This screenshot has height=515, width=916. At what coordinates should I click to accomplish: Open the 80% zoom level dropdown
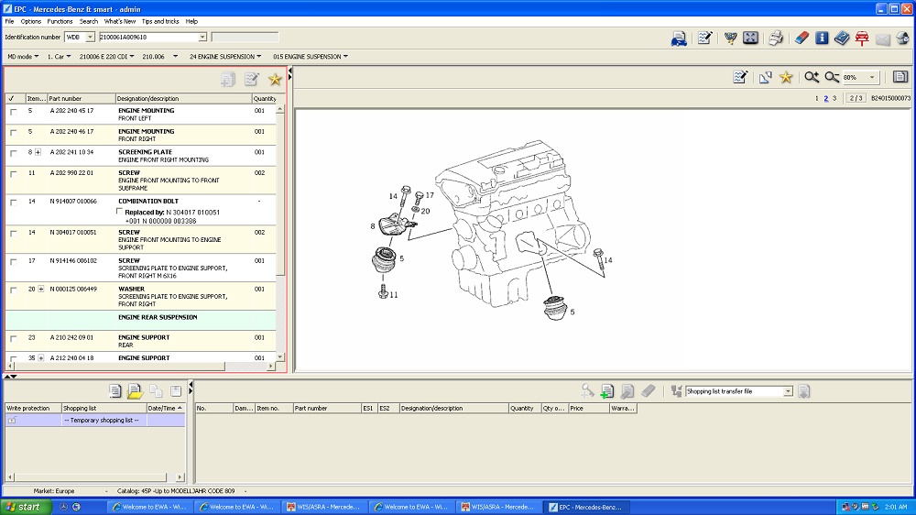872,77
